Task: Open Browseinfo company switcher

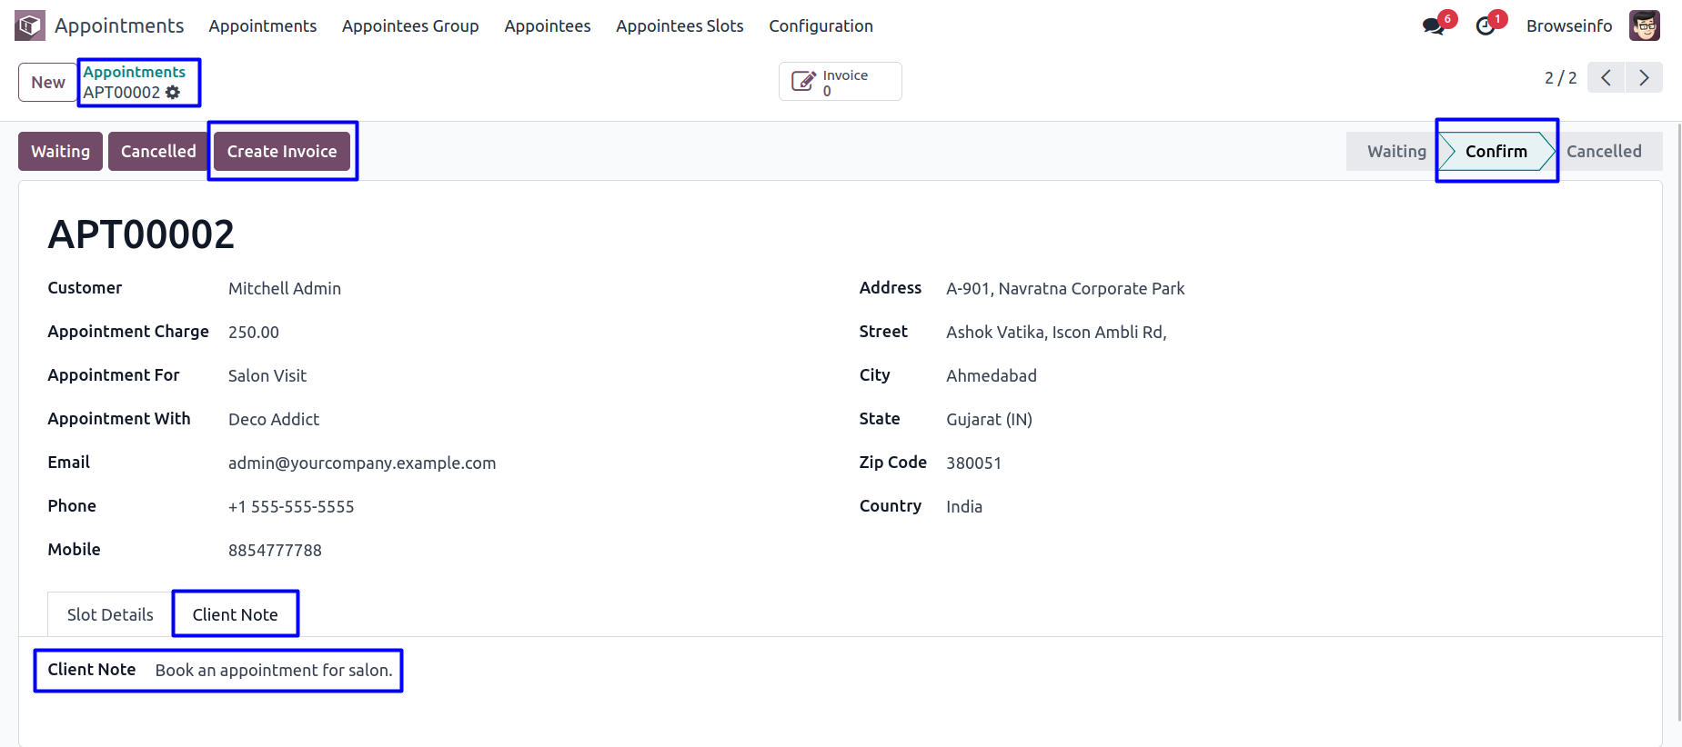Action: click(1568, 26)
